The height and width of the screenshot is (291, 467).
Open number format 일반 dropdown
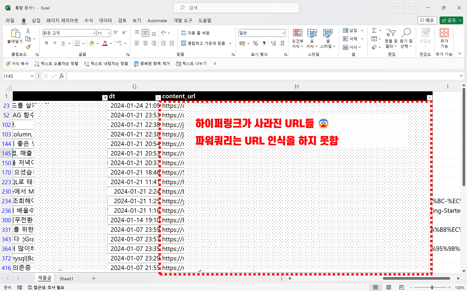pos(283,33)
